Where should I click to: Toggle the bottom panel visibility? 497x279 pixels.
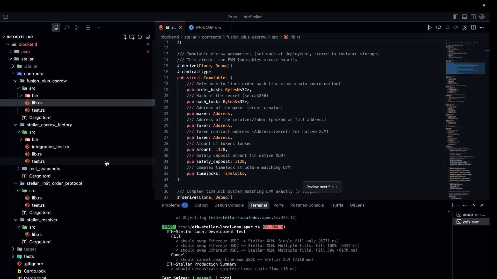point(464,17)
